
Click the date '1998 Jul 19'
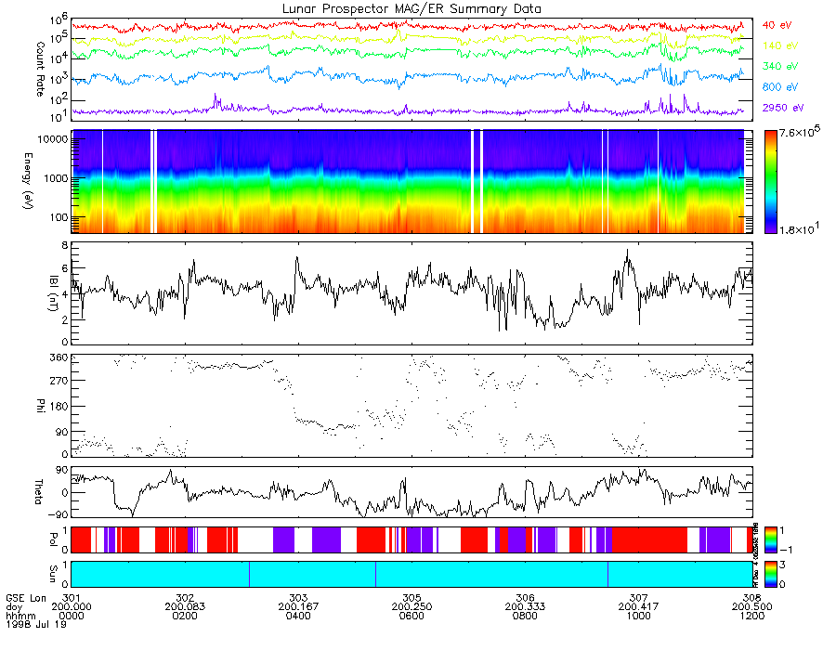point(36,624)
